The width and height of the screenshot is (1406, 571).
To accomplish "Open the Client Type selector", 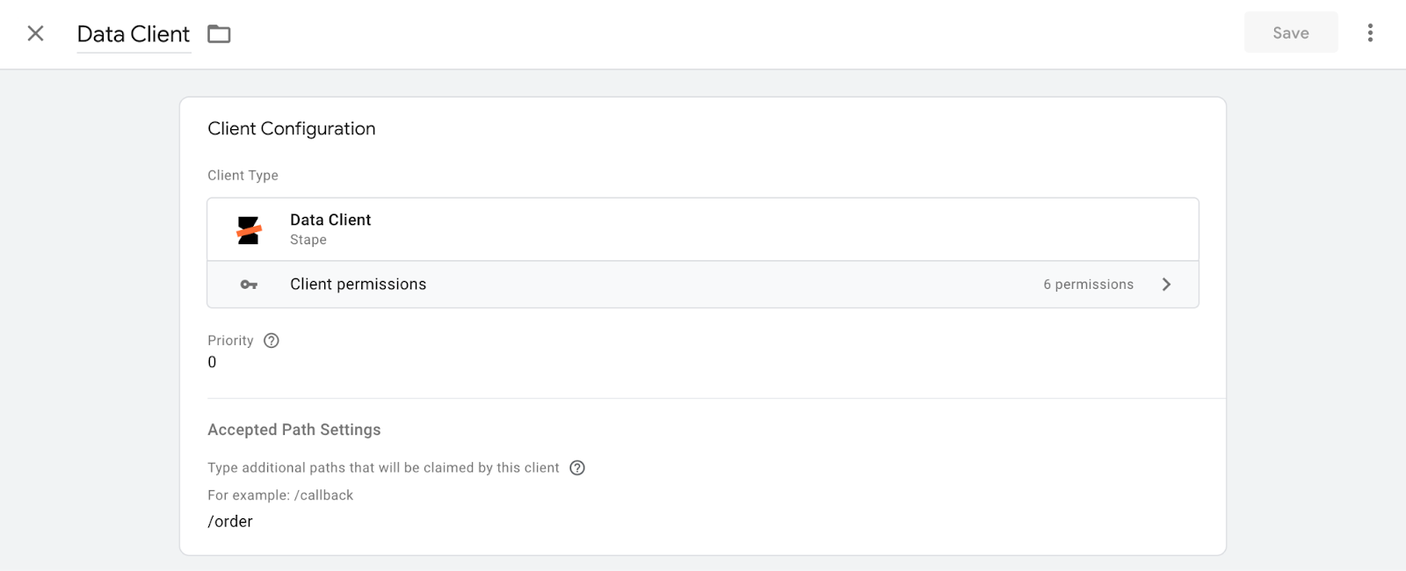I will pos(703,228).
